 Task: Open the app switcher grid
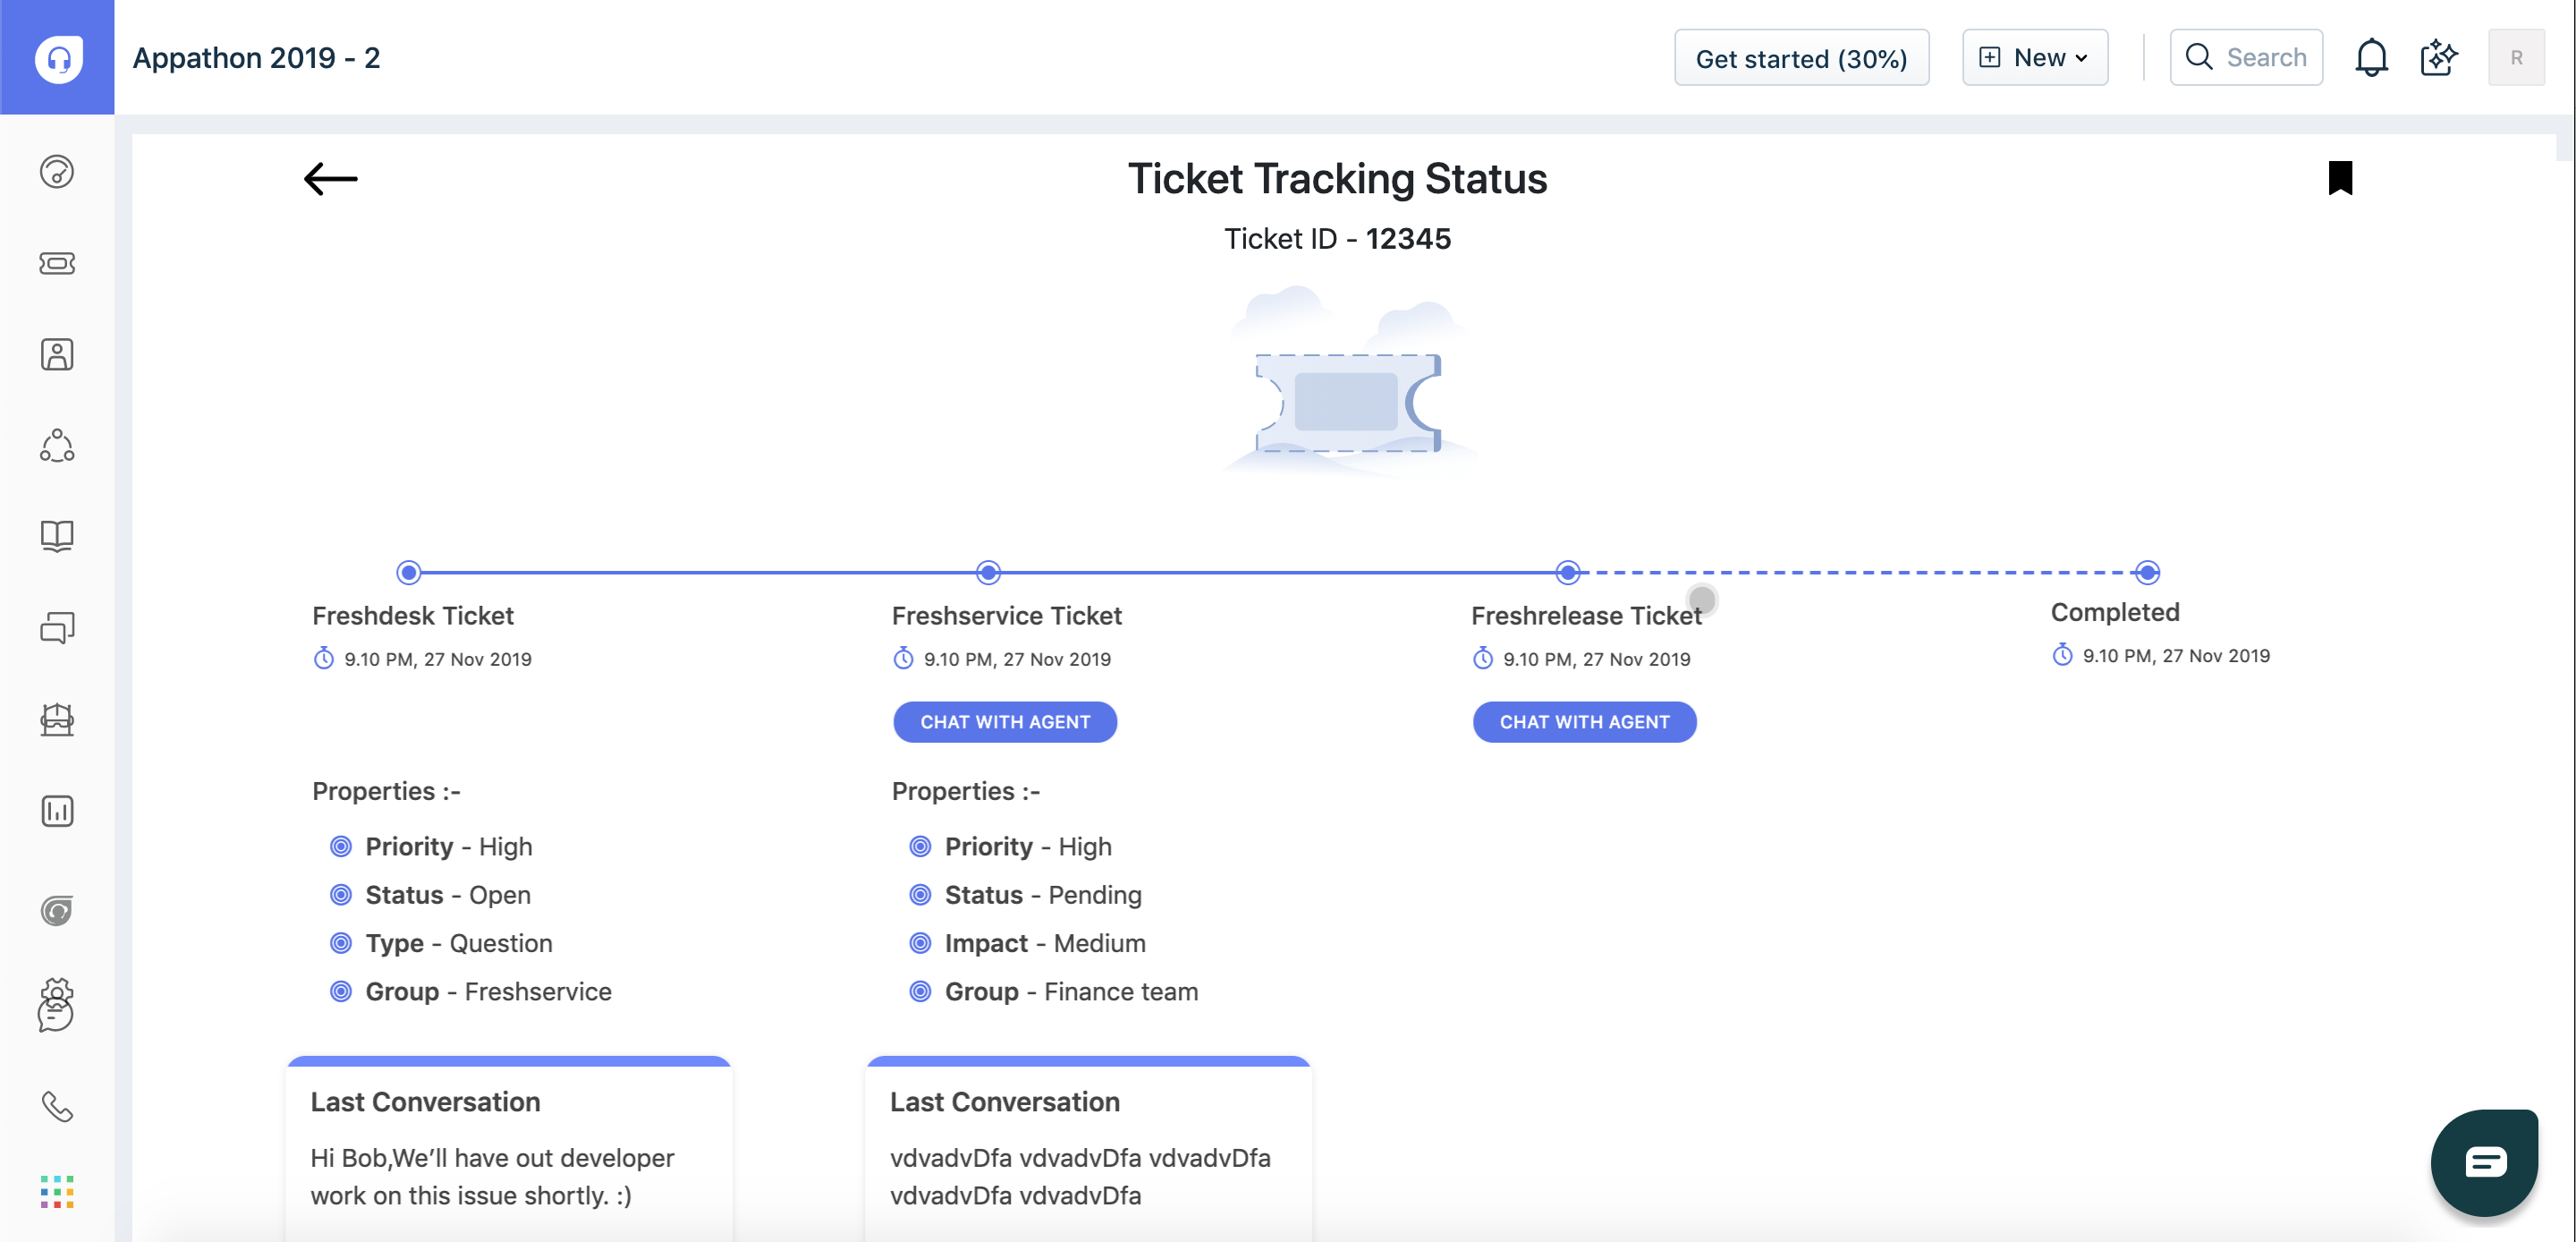pos(57,1191)
